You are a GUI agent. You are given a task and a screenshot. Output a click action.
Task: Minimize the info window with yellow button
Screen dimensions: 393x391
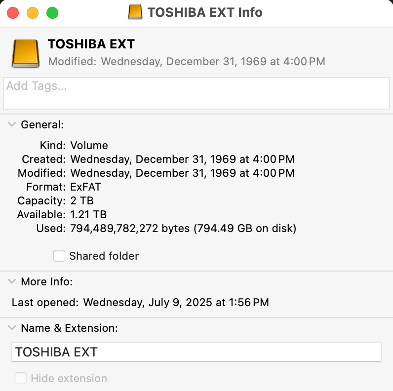[33, 13]
